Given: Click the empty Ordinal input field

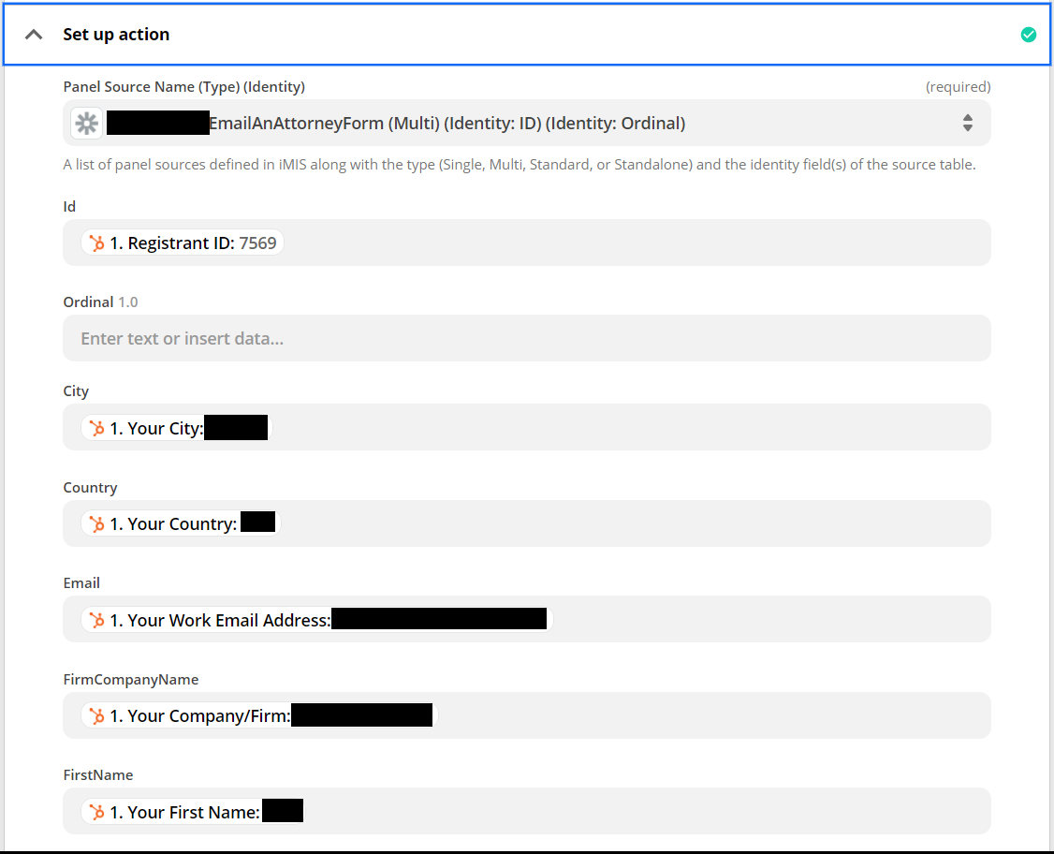Looking at the screenshot, I should click(x=526, y=338).
